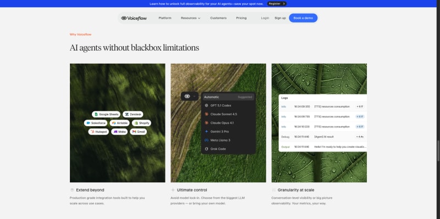Click the Hello! I'm ready log message
440x219 pixels.
[x=340, y=147]
